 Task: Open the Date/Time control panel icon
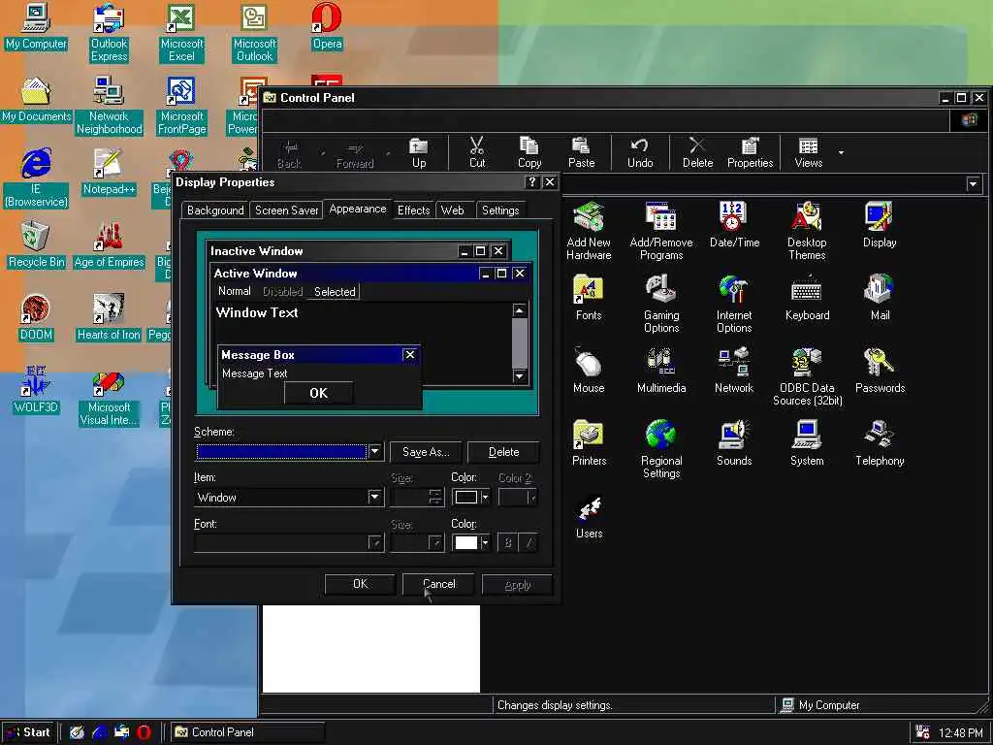pos(734,224)
